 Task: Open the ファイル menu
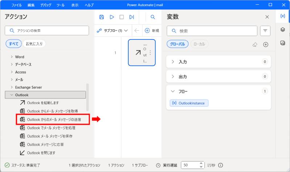point(16,5)
